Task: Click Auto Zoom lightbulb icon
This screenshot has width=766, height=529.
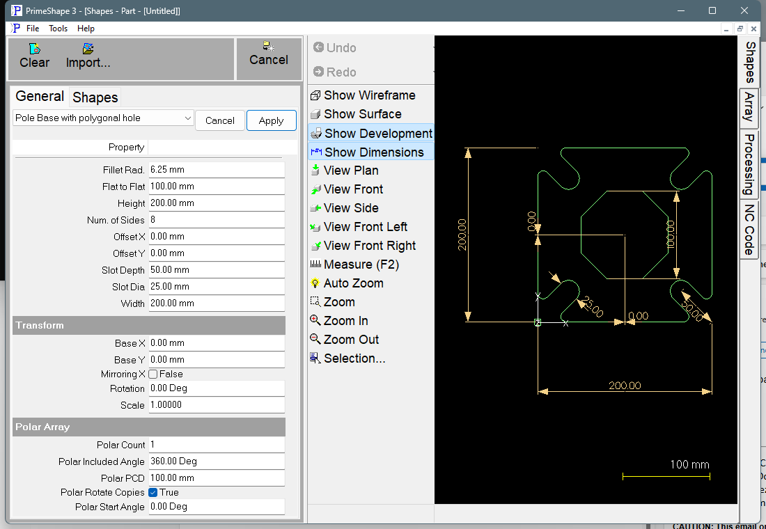Action: click(315, 283)
